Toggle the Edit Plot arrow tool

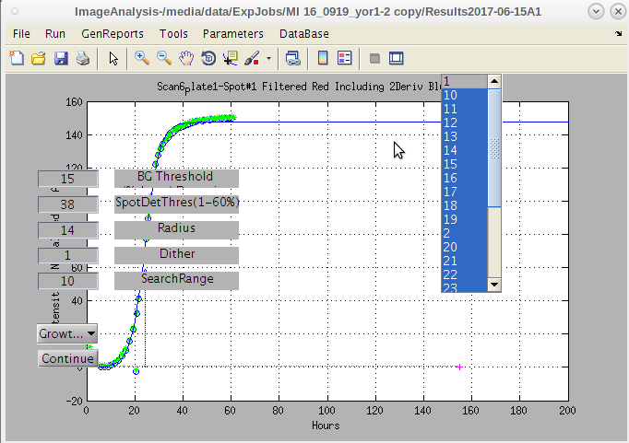point(114,58)
